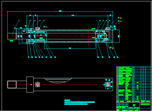Select the small white circle on the bottom view flange
The image size is (152, 111).
[x=31, y=85]
